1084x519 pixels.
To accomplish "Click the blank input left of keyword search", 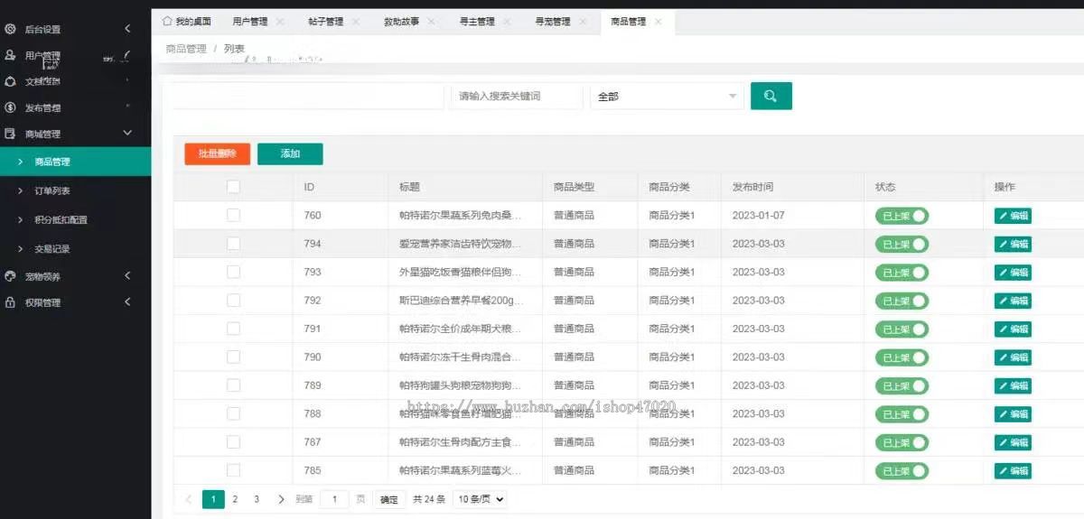I will pyautogui.click(x=308, y=96).
